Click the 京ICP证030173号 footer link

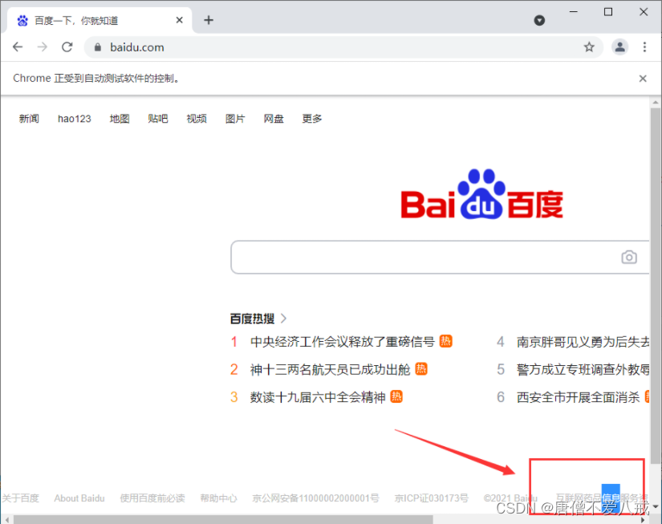pyautogui.click(x=431, y=498)
